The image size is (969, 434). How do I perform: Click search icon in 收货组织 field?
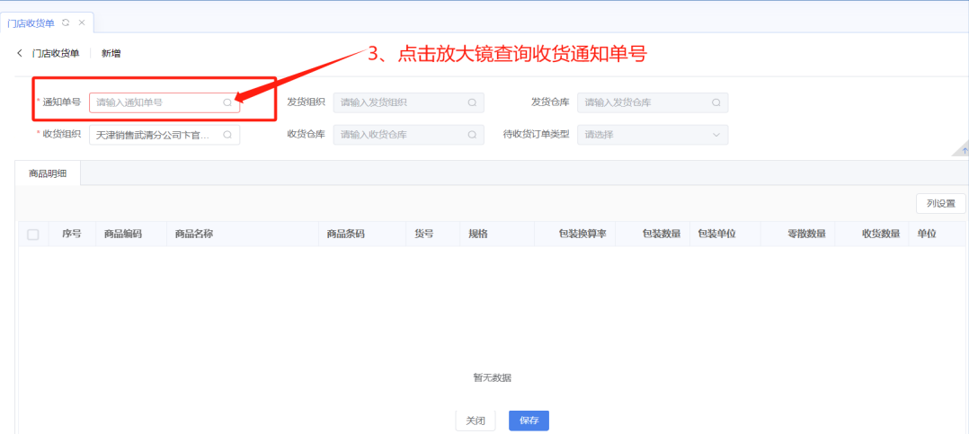click(x=227, y=135)
